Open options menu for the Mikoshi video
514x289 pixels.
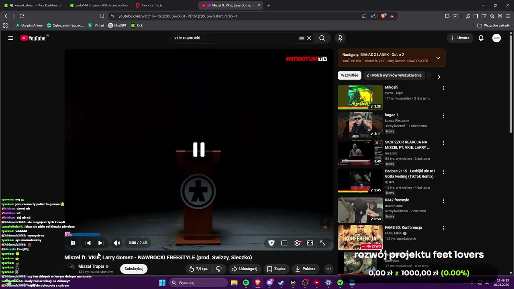443,88
